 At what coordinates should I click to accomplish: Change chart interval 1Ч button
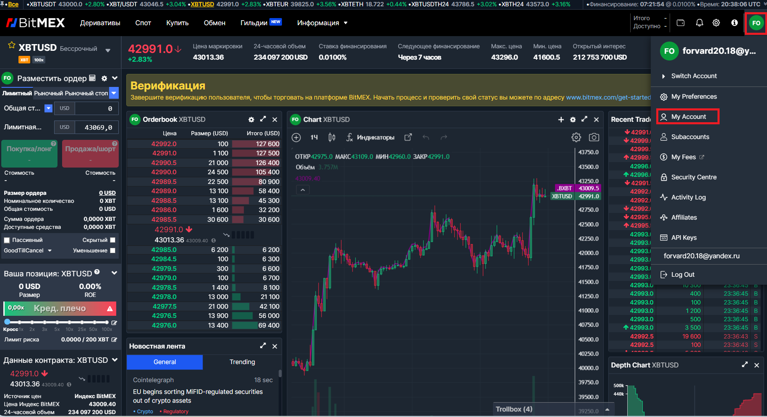[x=314, y=137]
